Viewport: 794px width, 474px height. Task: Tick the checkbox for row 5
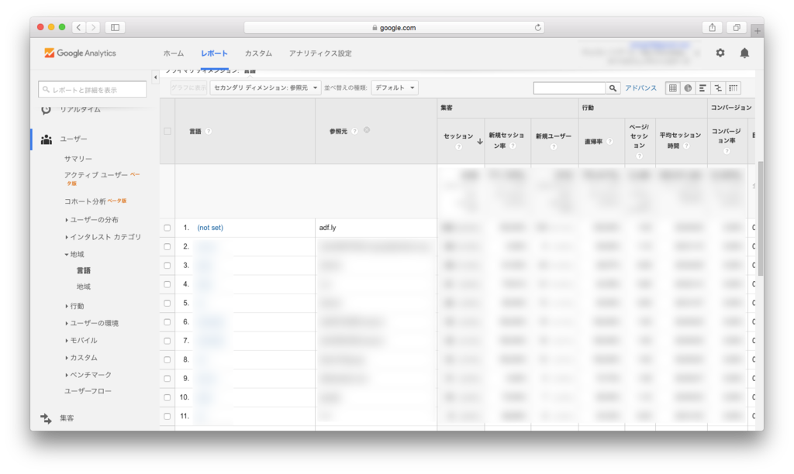click(167, 303)
